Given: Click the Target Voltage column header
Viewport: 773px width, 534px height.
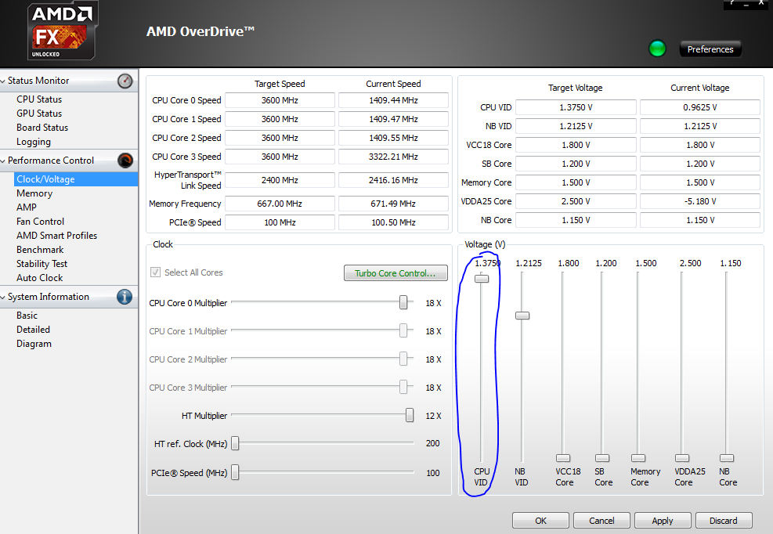Looking at the screenshot, I should click(576, 88).
